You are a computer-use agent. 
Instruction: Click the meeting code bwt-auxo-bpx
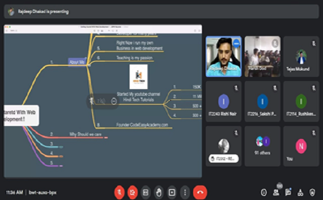pos(43,192)
